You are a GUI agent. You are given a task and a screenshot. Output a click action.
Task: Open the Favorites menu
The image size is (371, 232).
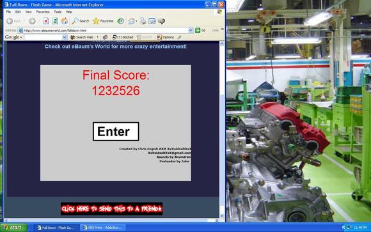click(x=43, y=12)
